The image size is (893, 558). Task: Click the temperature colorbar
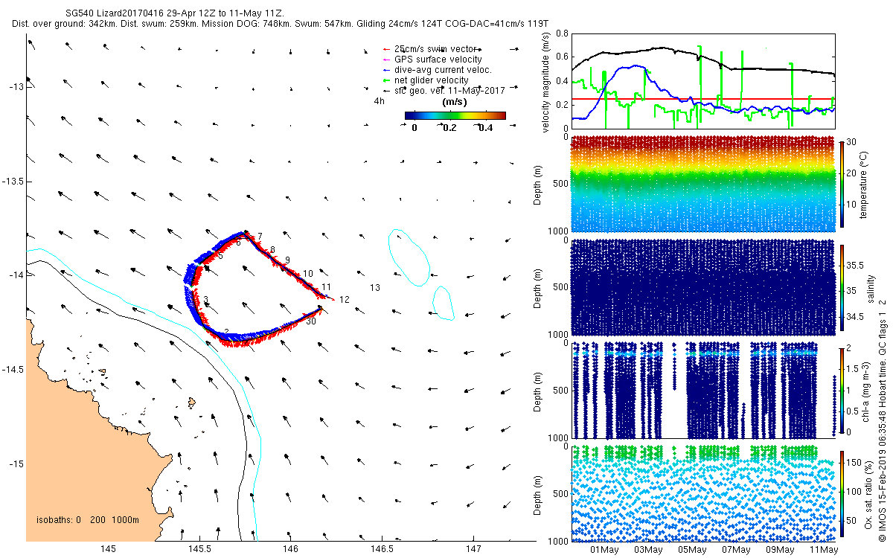[842, 182]
